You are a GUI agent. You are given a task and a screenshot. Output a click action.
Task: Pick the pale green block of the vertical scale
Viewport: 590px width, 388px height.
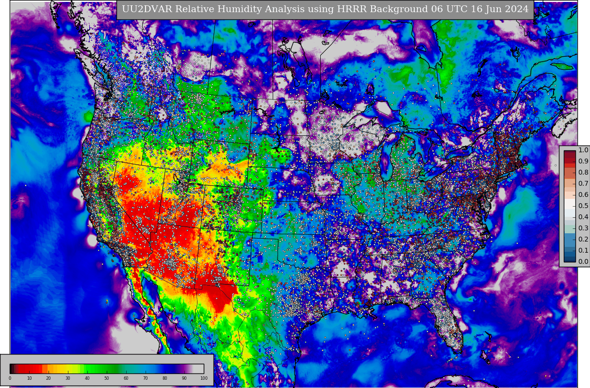570,229
